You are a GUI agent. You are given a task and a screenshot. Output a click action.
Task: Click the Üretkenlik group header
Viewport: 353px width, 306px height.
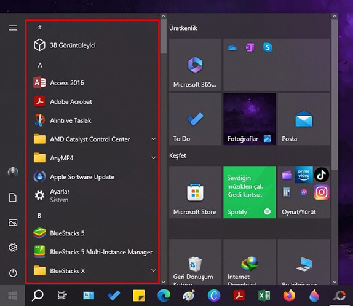(x=183, y=28)
